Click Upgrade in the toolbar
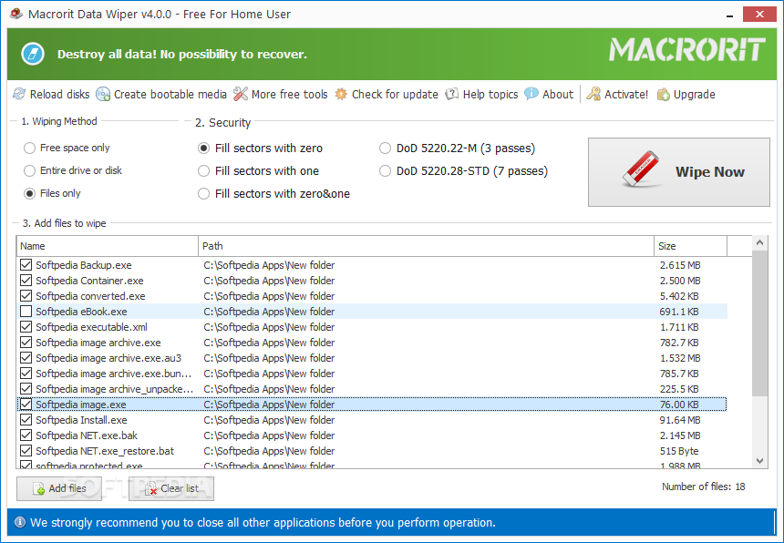Screen dimensions: 784x543 click(694, 95)
